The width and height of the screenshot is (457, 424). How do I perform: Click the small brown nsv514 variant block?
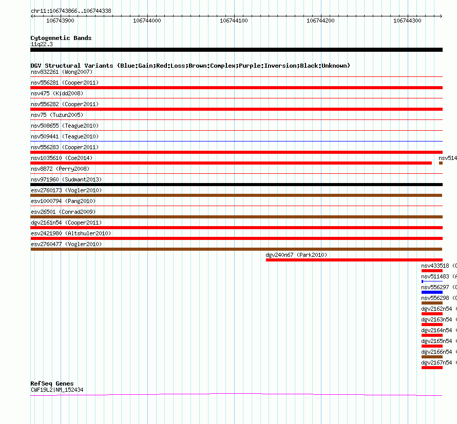coord(441,163)
